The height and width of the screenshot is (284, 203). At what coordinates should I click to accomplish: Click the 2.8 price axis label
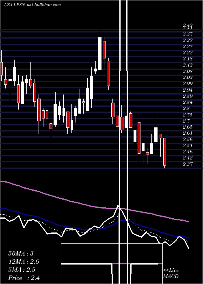click(x=186, y=108)
